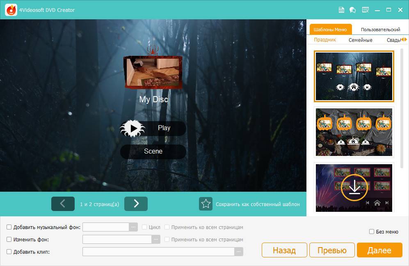
Task: Enable 'Изменить фон' checkbox
Action: 9,239
